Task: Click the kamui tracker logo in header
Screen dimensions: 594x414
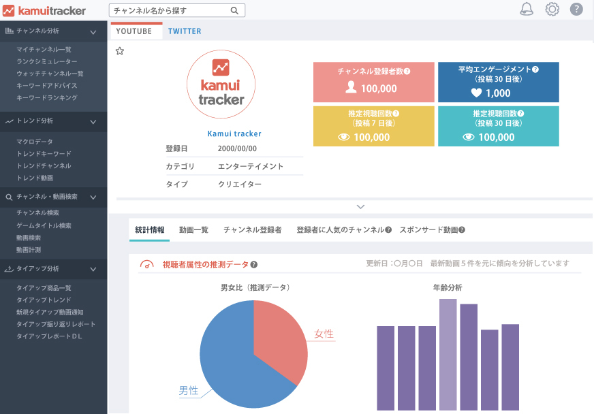Action: click(x=44, y=10)
